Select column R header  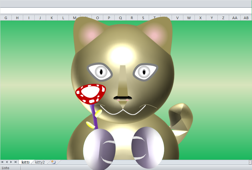tap(132, 18)
